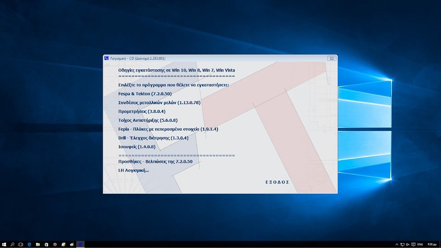Viewport: 441px width, 248px height.
Task: Click the muted volume tray icon
Action: tap(407, 244)
